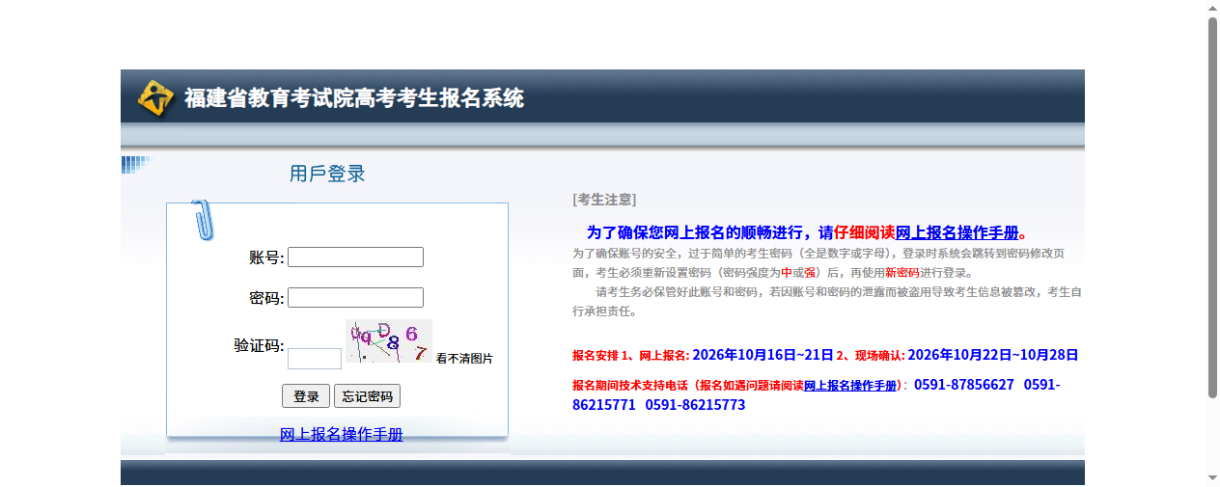Click the yellow running-figure logo in header
Screen dimensions: 1220x487
pyautogui.click(x=154, y=97)
